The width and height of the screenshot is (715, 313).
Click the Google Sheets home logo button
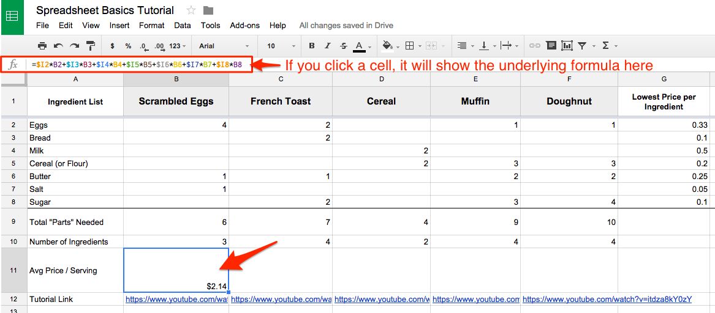tap(12, 17)
